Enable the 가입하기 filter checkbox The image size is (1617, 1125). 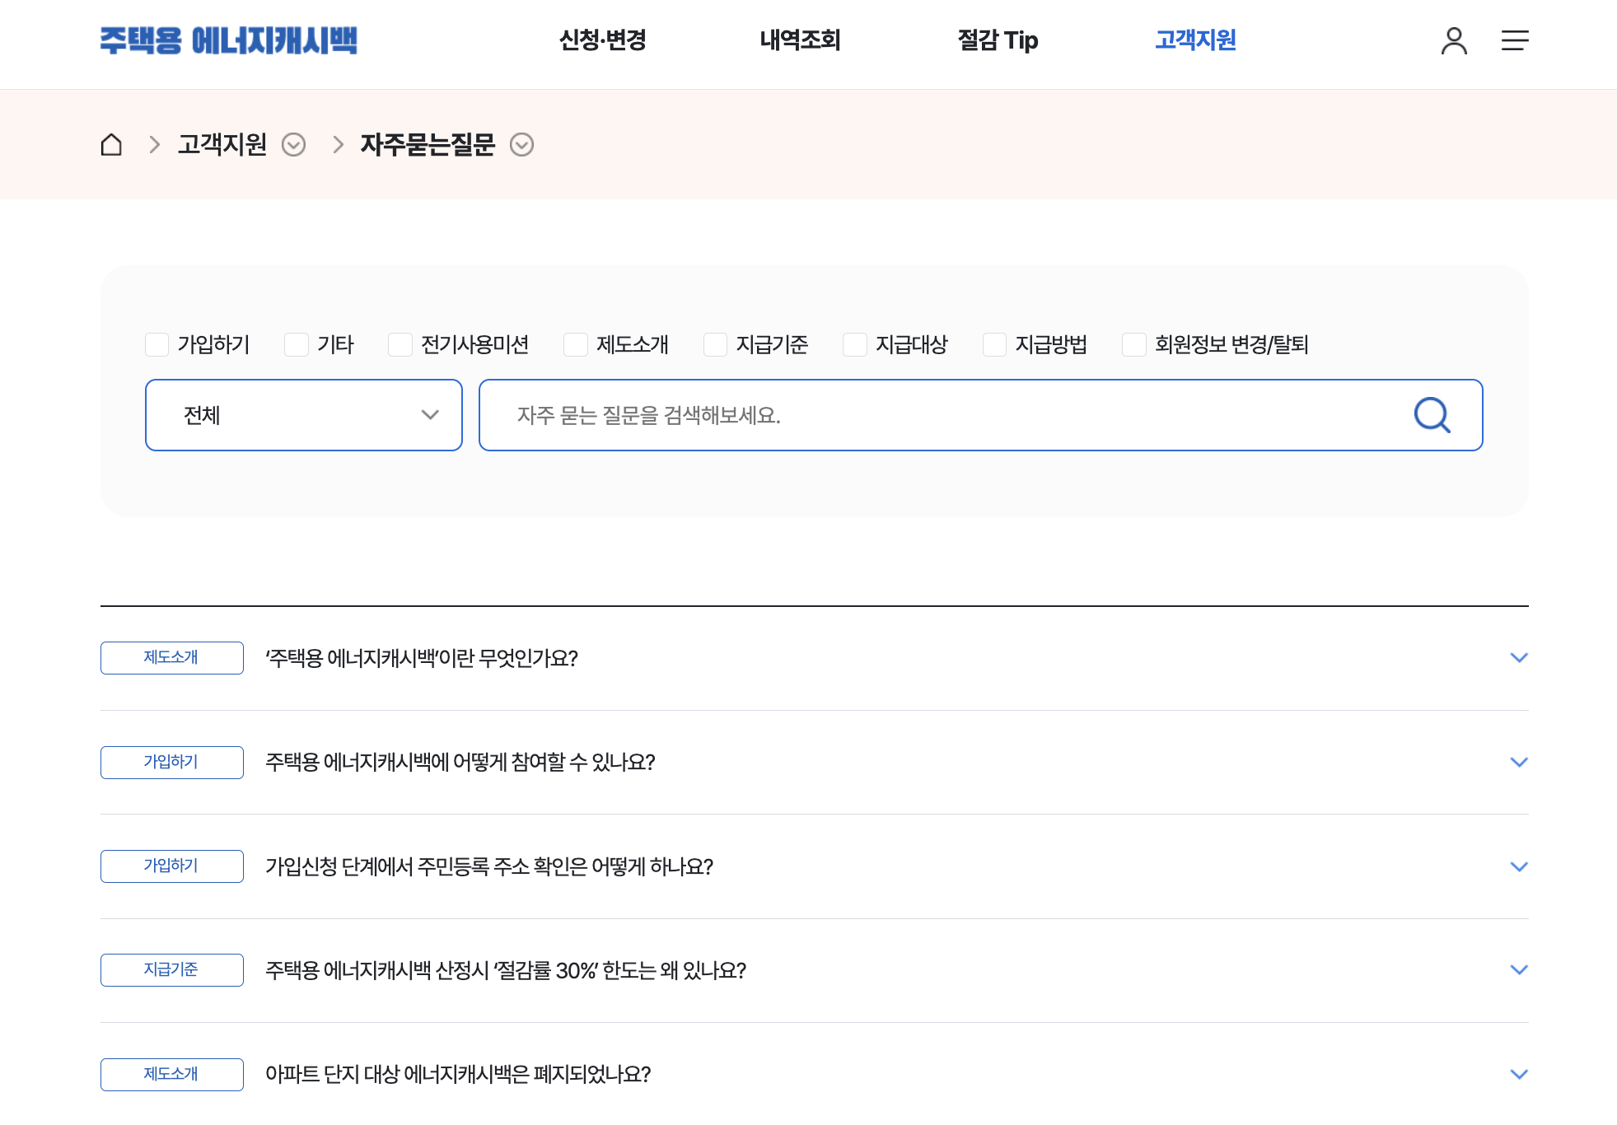point(157,344)
